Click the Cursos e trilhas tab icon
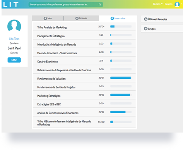 (112, 18)
